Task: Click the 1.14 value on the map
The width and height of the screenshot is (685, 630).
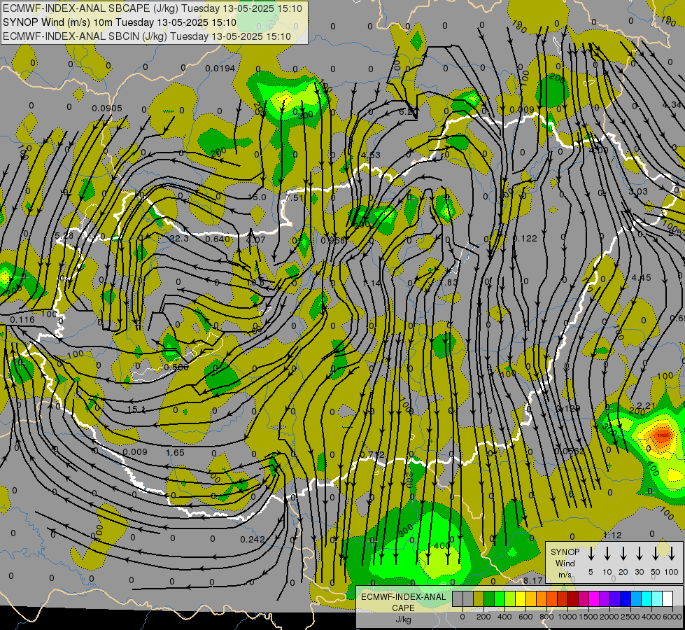Action: pos(372,283)
